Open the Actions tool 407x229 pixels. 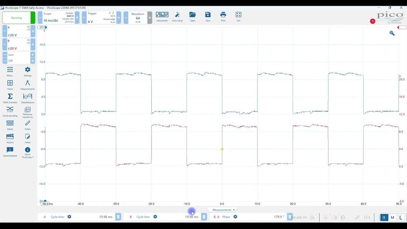[x=10, y=138]
